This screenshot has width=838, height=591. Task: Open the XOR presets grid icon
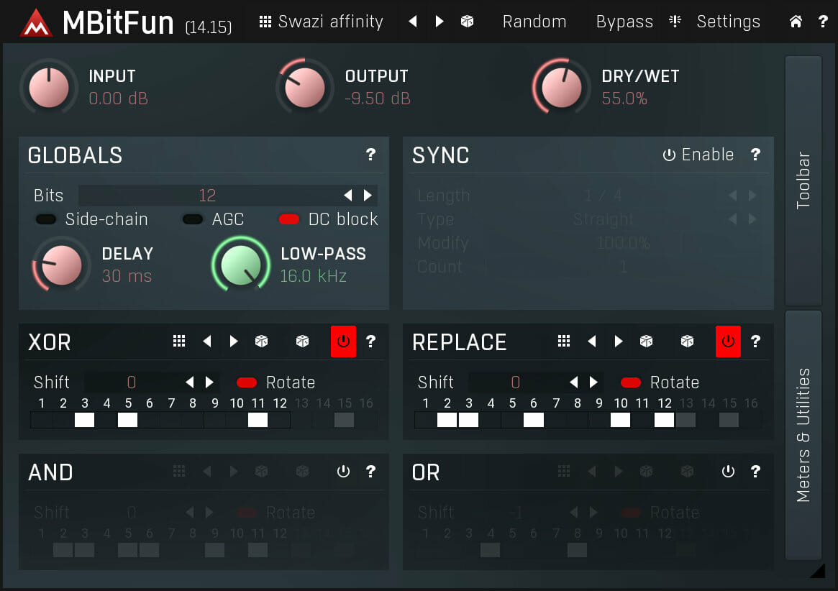(x=179, y=342)
